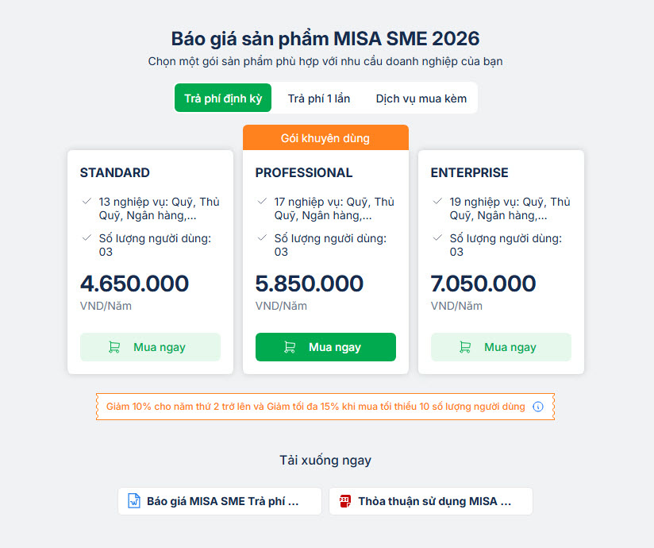Click the PDF icon for Thỏa thuận sử dụng
This screenshot has height=548, width=654.
point(344,501)
